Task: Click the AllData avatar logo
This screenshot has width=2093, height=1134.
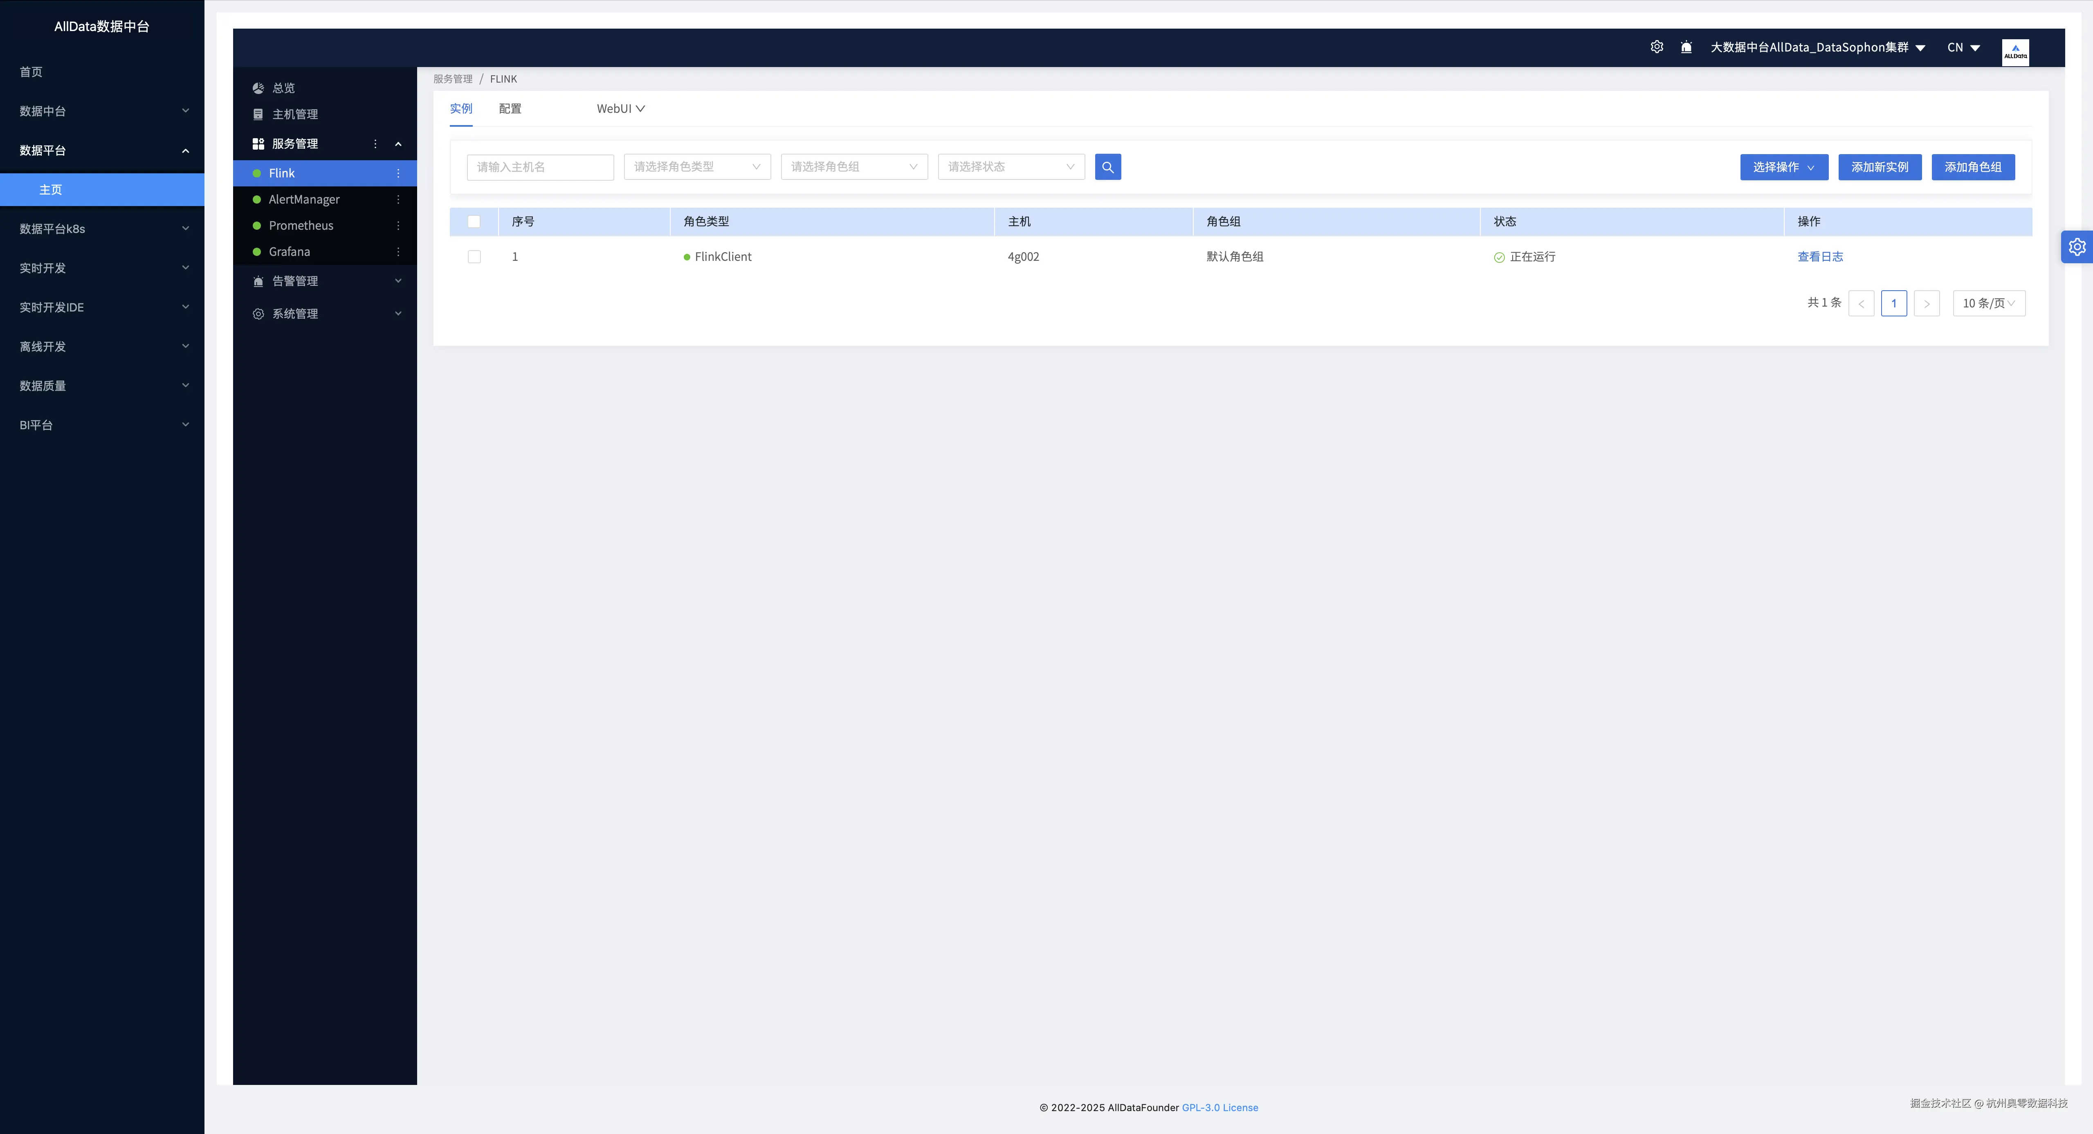Action: (x=2015, y=52)
